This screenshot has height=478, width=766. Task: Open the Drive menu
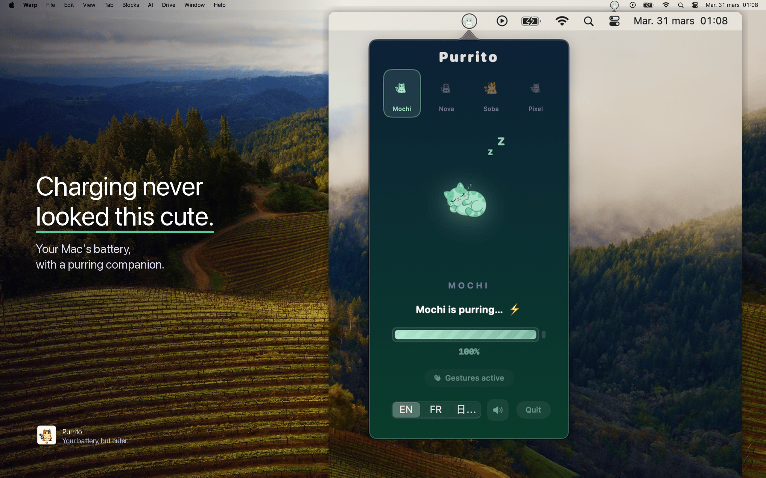pos(168,5)
